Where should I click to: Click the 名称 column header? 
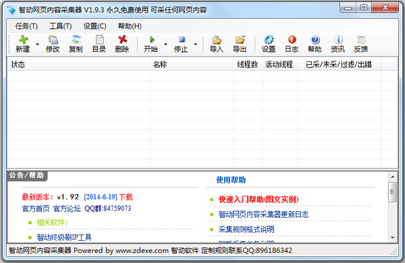[192, 64]
